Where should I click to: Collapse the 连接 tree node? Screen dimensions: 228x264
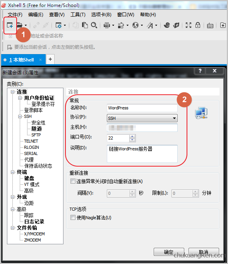pyautogui.click(x=12, y=92)
